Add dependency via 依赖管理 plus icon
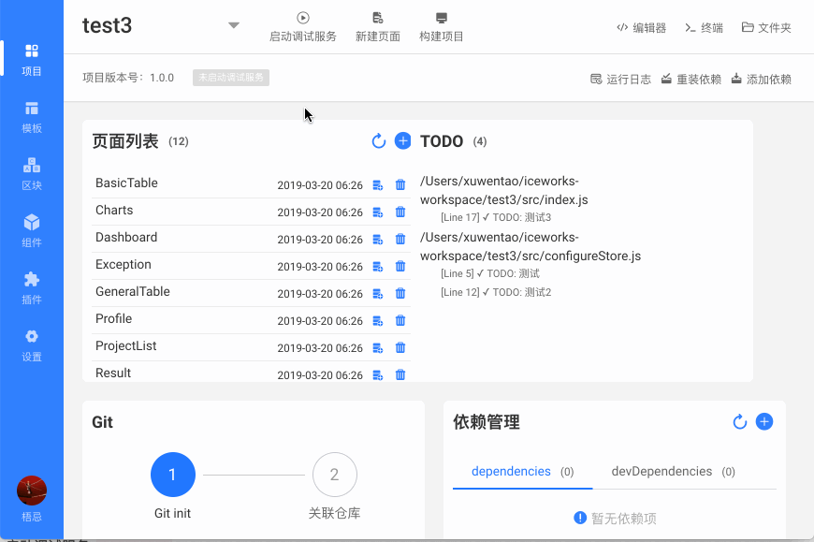The image size is (814, 542). (764, 421)
